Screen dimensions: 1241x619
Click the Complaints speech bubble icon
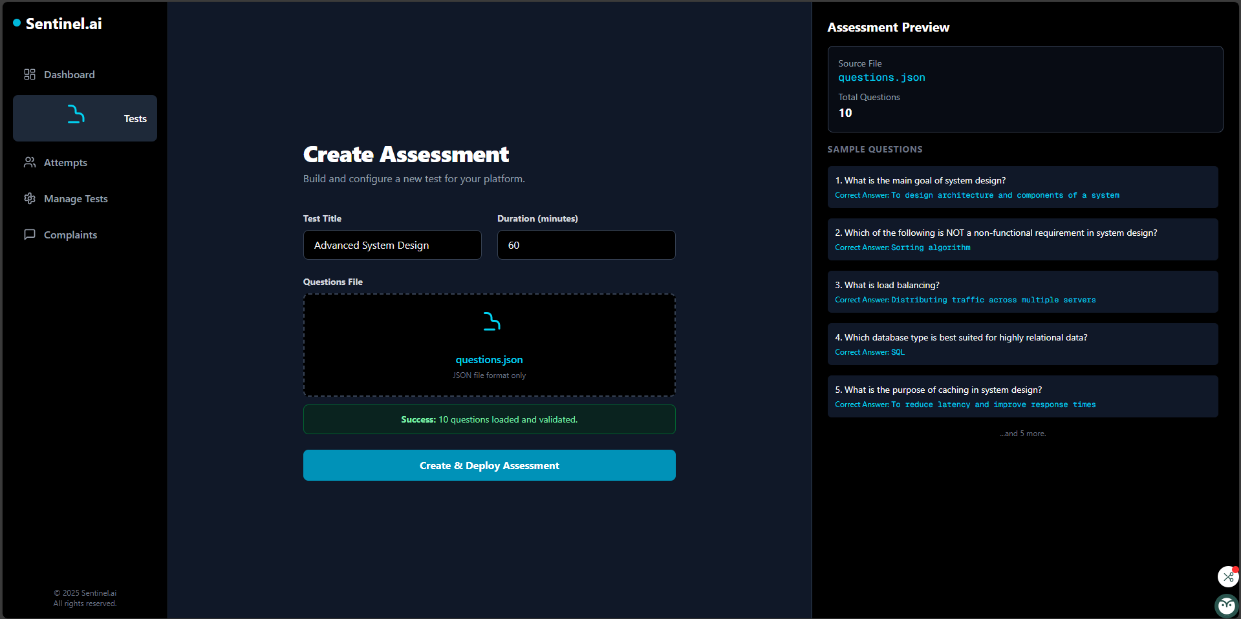pyautogui.click(x=30, y=235)
